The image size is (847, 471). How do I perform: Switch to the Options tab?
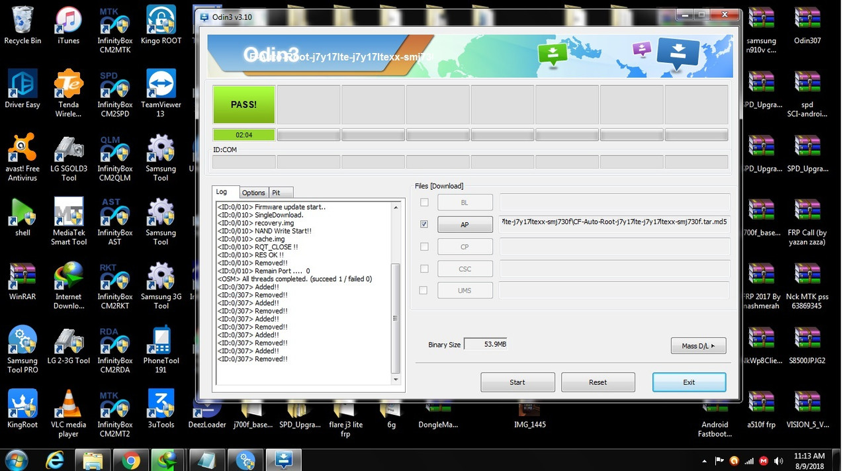[x=253, y=193]
